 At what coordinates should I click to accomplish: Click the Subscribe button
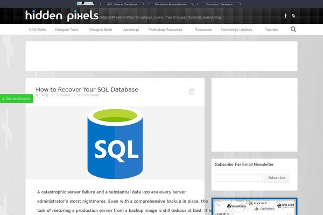[277, 178]
